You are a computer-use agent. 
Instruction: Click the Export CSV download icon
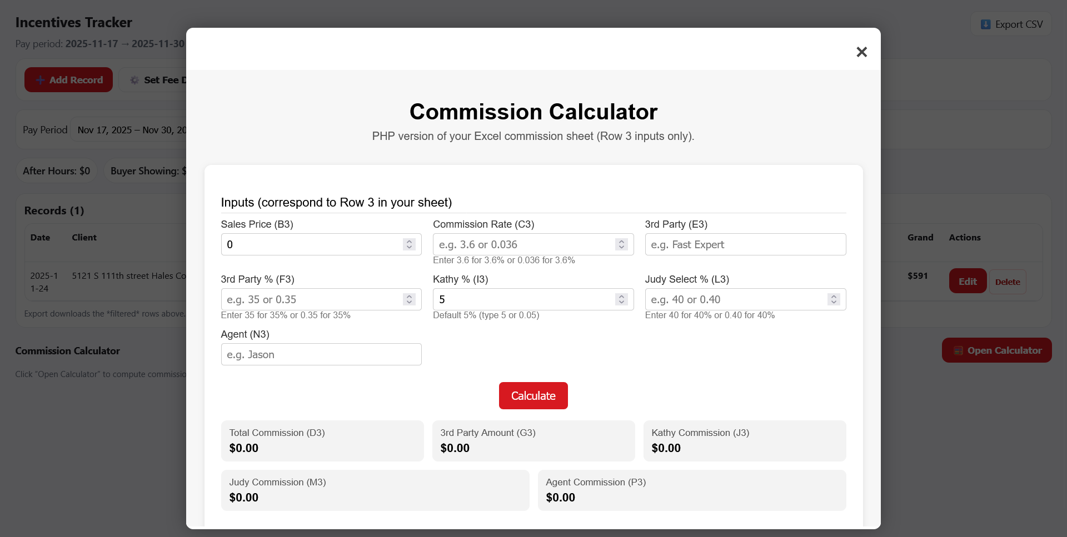point(985,24)
